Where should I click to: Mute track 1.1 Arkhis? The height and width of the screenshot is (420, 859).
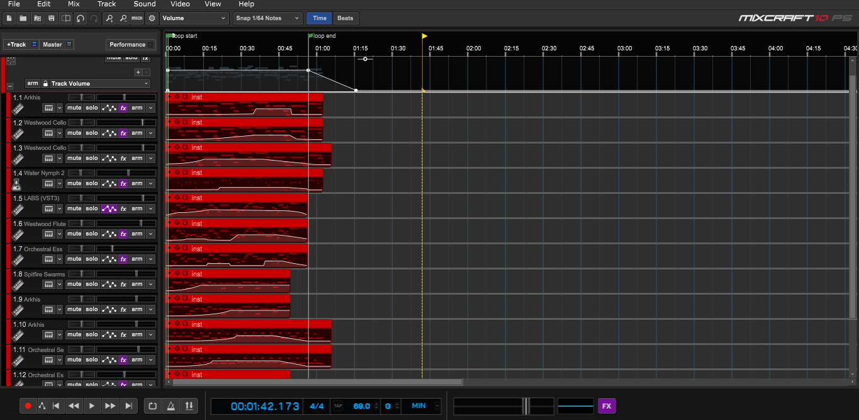(x=74, y=108)
